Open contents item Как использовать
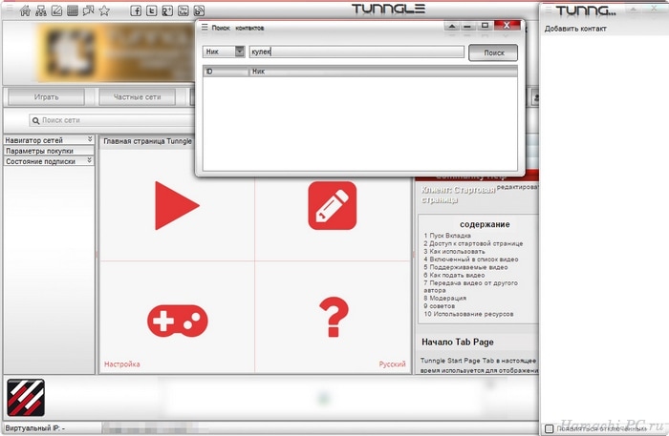The width and height of the screenshot is (669, 436). (x=454, y=251)
